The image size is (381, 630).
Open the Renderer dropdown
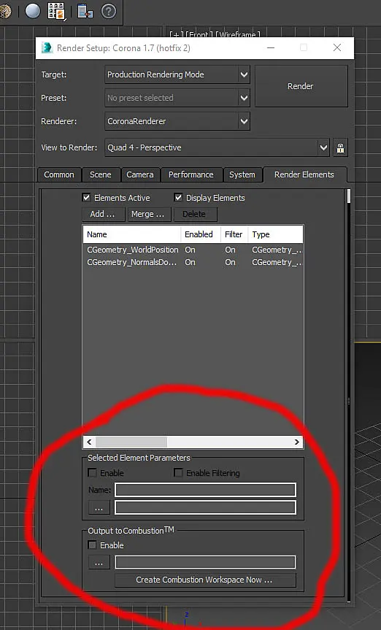tap(177, 121)
